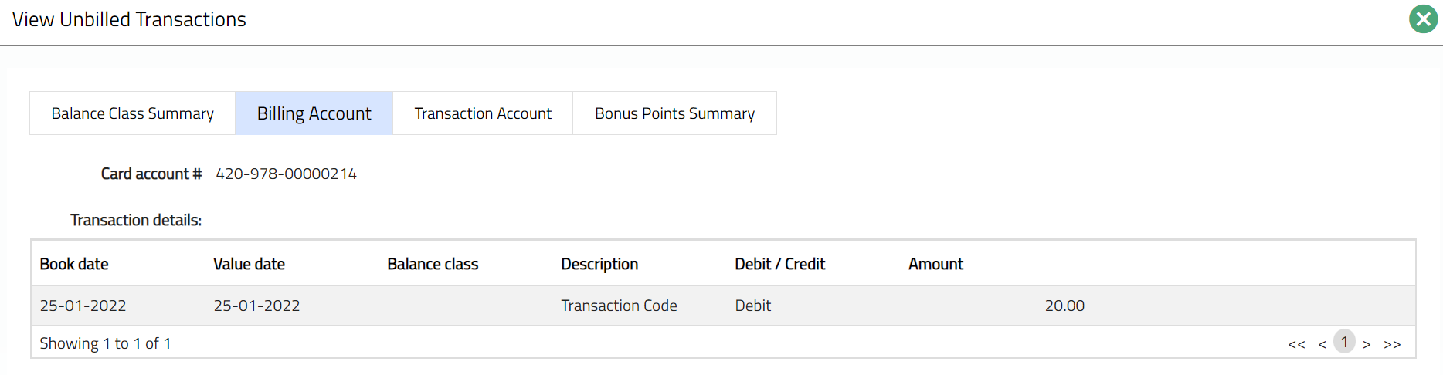Click the Amount column header
The image size is (1443, 375).
coord(935,264)
